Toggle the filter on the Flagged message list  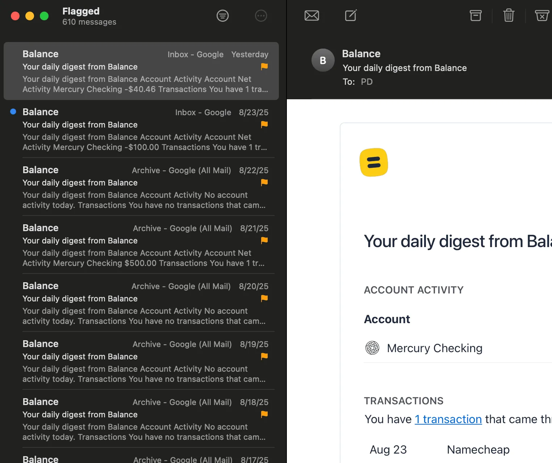click(x=222, y=16)
